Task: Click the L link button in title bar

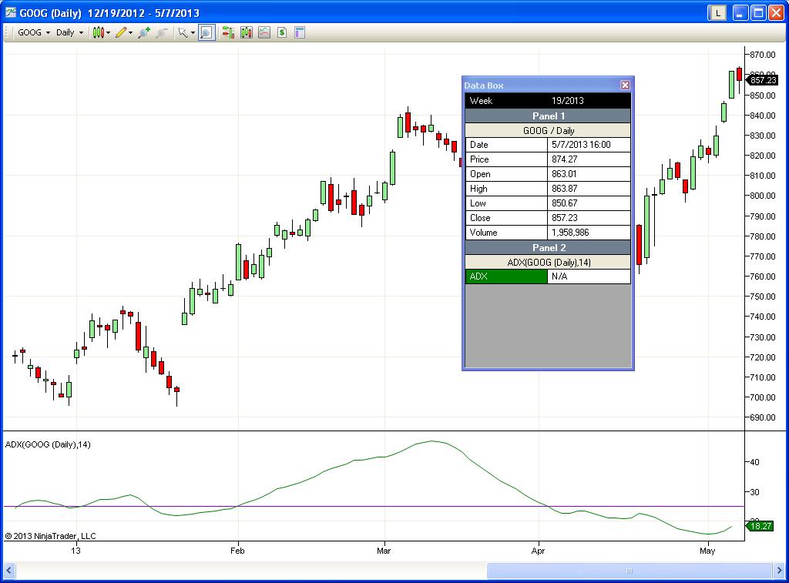Action: [717, 12]
